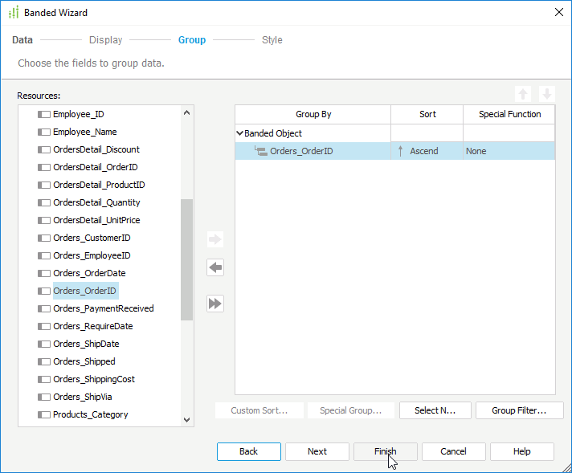Open the Ascend sort dropdown cell
The width and height of the screenshot is (572, 473).
(x=427, y=151)
